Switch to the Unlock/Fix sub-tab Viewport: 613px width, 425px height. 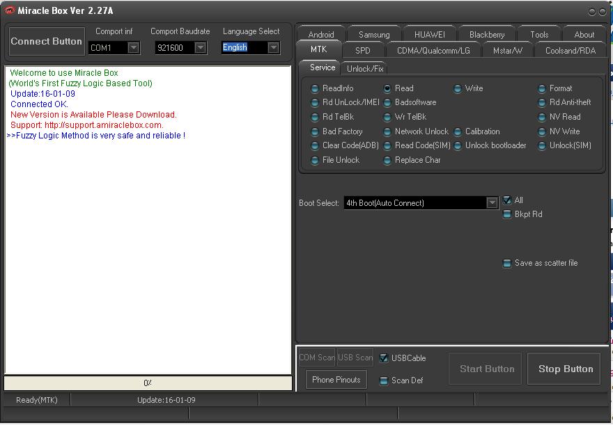point(365,69)
